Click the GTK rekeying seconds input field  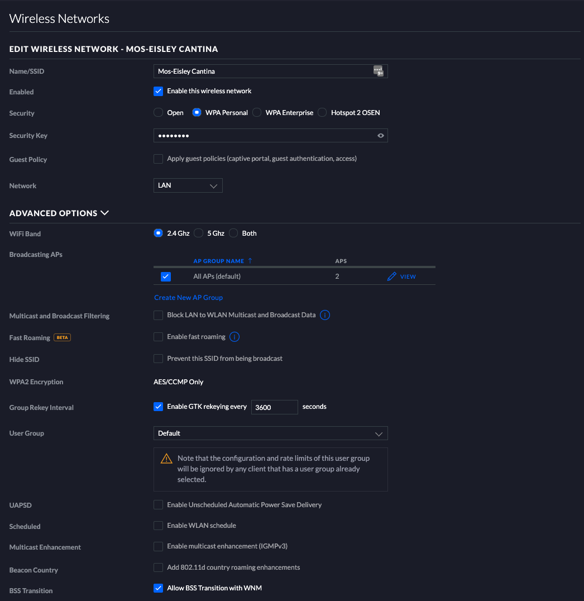coord(274,407)
